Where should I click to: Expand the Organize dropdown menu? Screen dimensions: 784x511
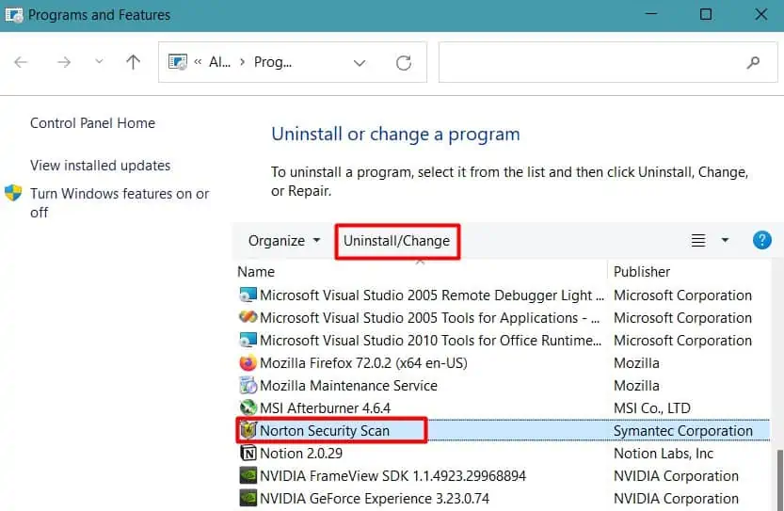click(x=284, y=241)
